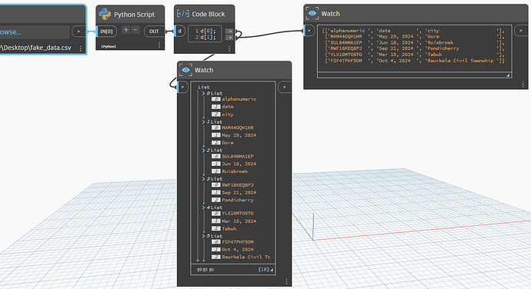531x289 pixels.
Task: Click the IN[0] input port on the Python Script node
Action: click(x=106, y=32)
